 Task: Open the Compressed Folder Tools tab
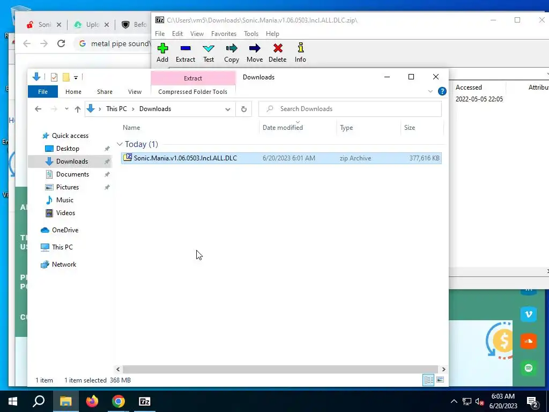(x=192, y=91)
